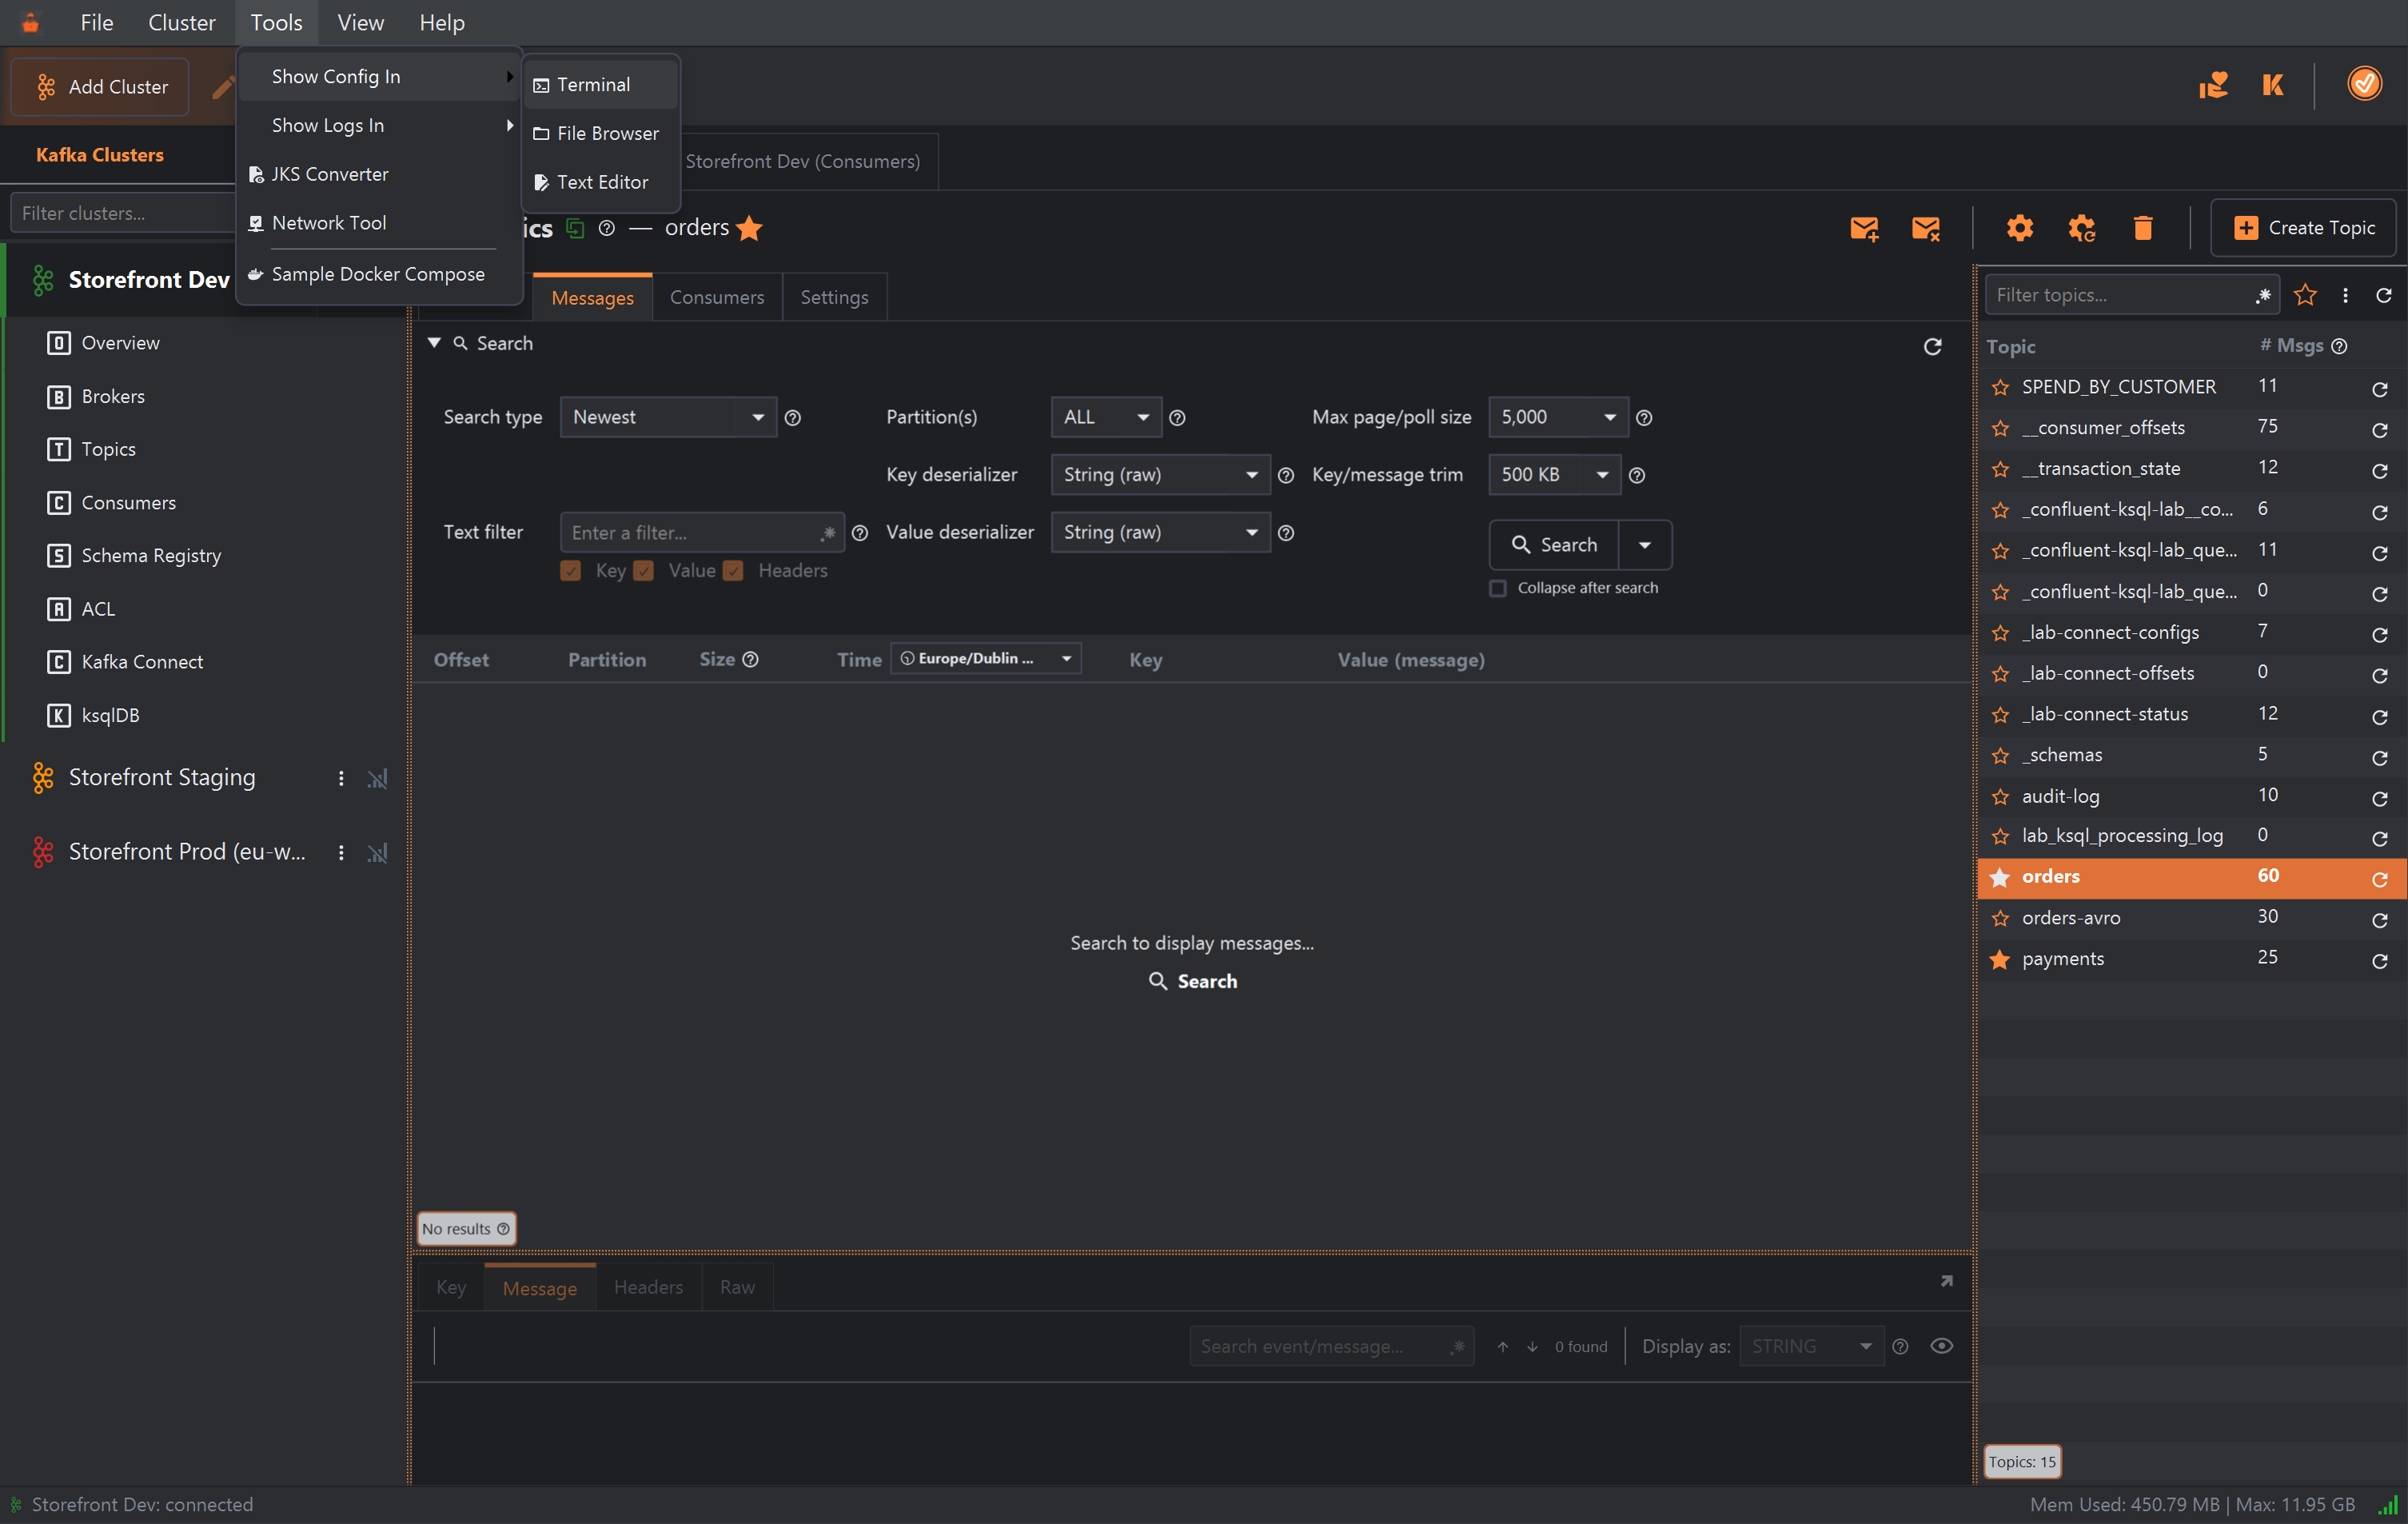Toggle the eye visibility icon in the message viewer
Screen dimensions: 2408x1524
tap(1941, 1346)
